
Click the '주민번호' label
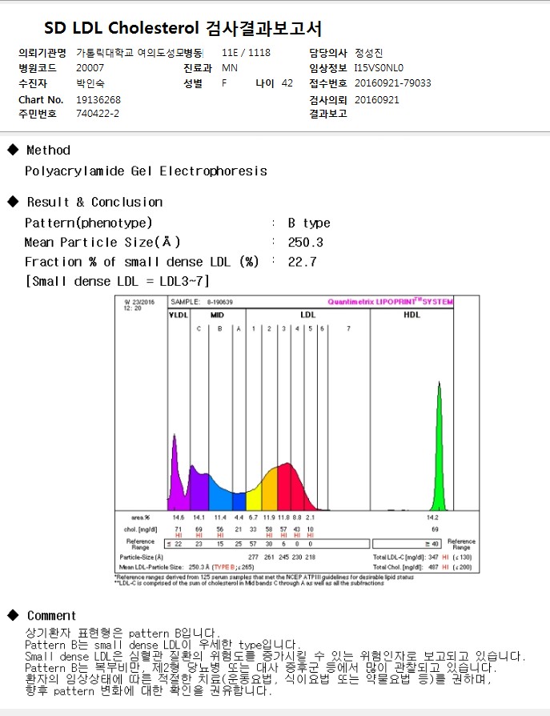[x=38, y=114]
